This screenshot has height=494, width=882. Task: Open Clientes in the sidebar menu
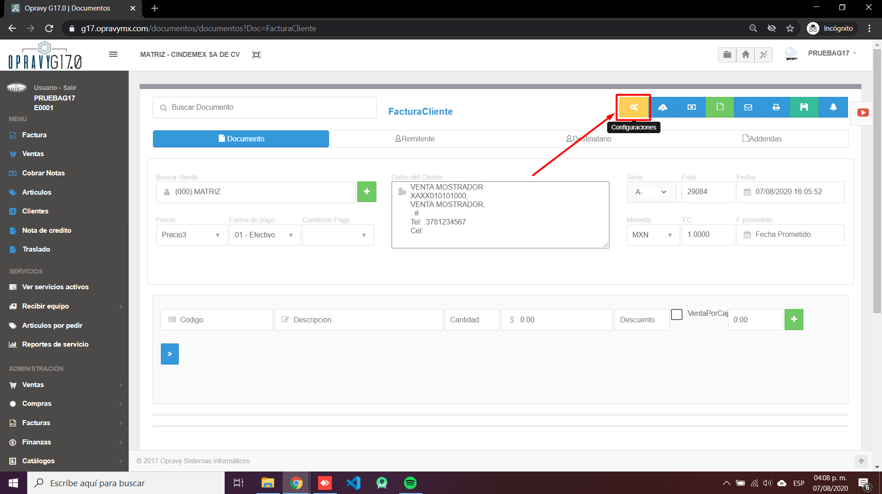pyautogui.click(x=35, y=211)
